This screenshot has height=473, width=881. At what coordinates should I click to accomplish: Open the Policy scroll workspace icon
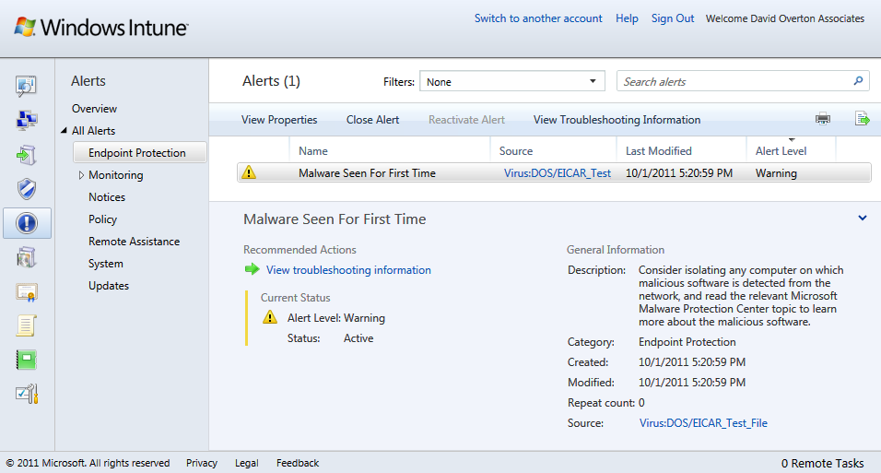pos(27,325)
